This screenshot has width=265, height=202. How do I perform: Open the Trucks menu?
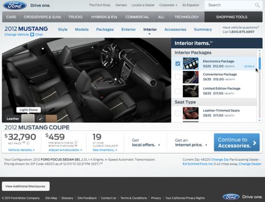[x=76, y=17]
